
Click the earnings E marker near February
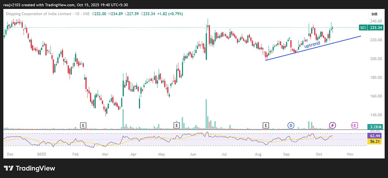coord(83,125)
